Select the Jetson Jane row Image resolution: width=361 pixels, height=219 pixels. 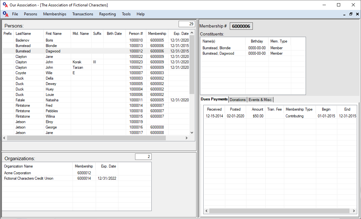point(96,133)
